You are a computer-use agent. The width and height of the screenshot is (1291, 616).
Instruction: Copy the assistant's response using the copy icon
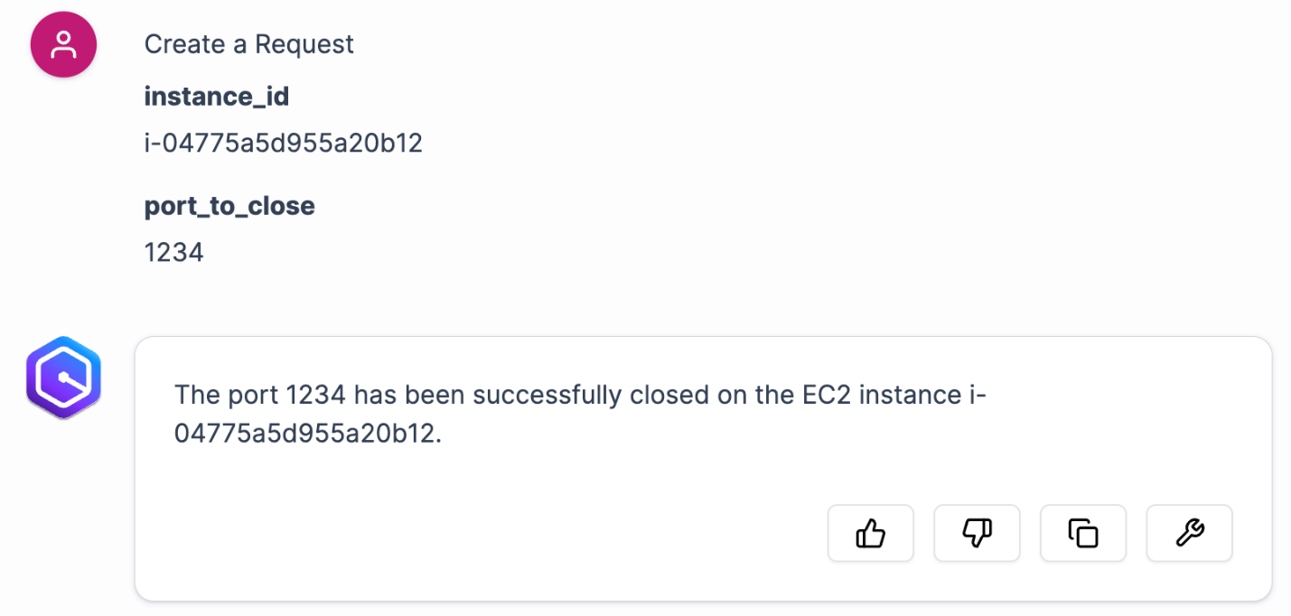1082,533
